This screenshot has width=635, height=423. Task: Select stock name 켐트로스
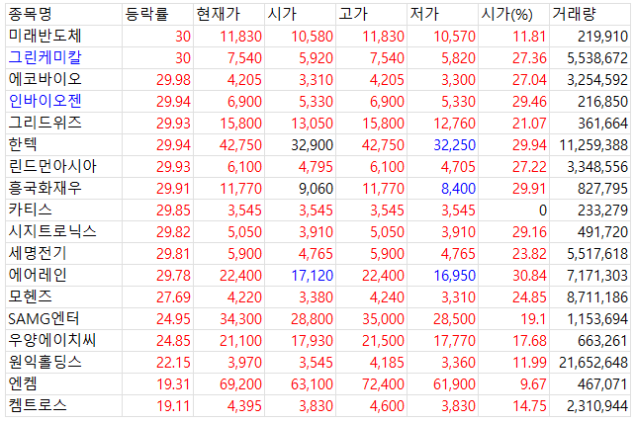[38, 405]
